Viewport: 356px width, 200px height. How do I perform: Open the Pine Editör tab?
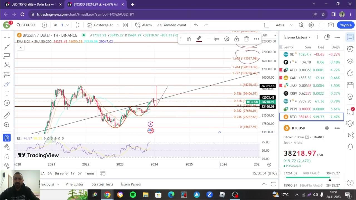74,184
